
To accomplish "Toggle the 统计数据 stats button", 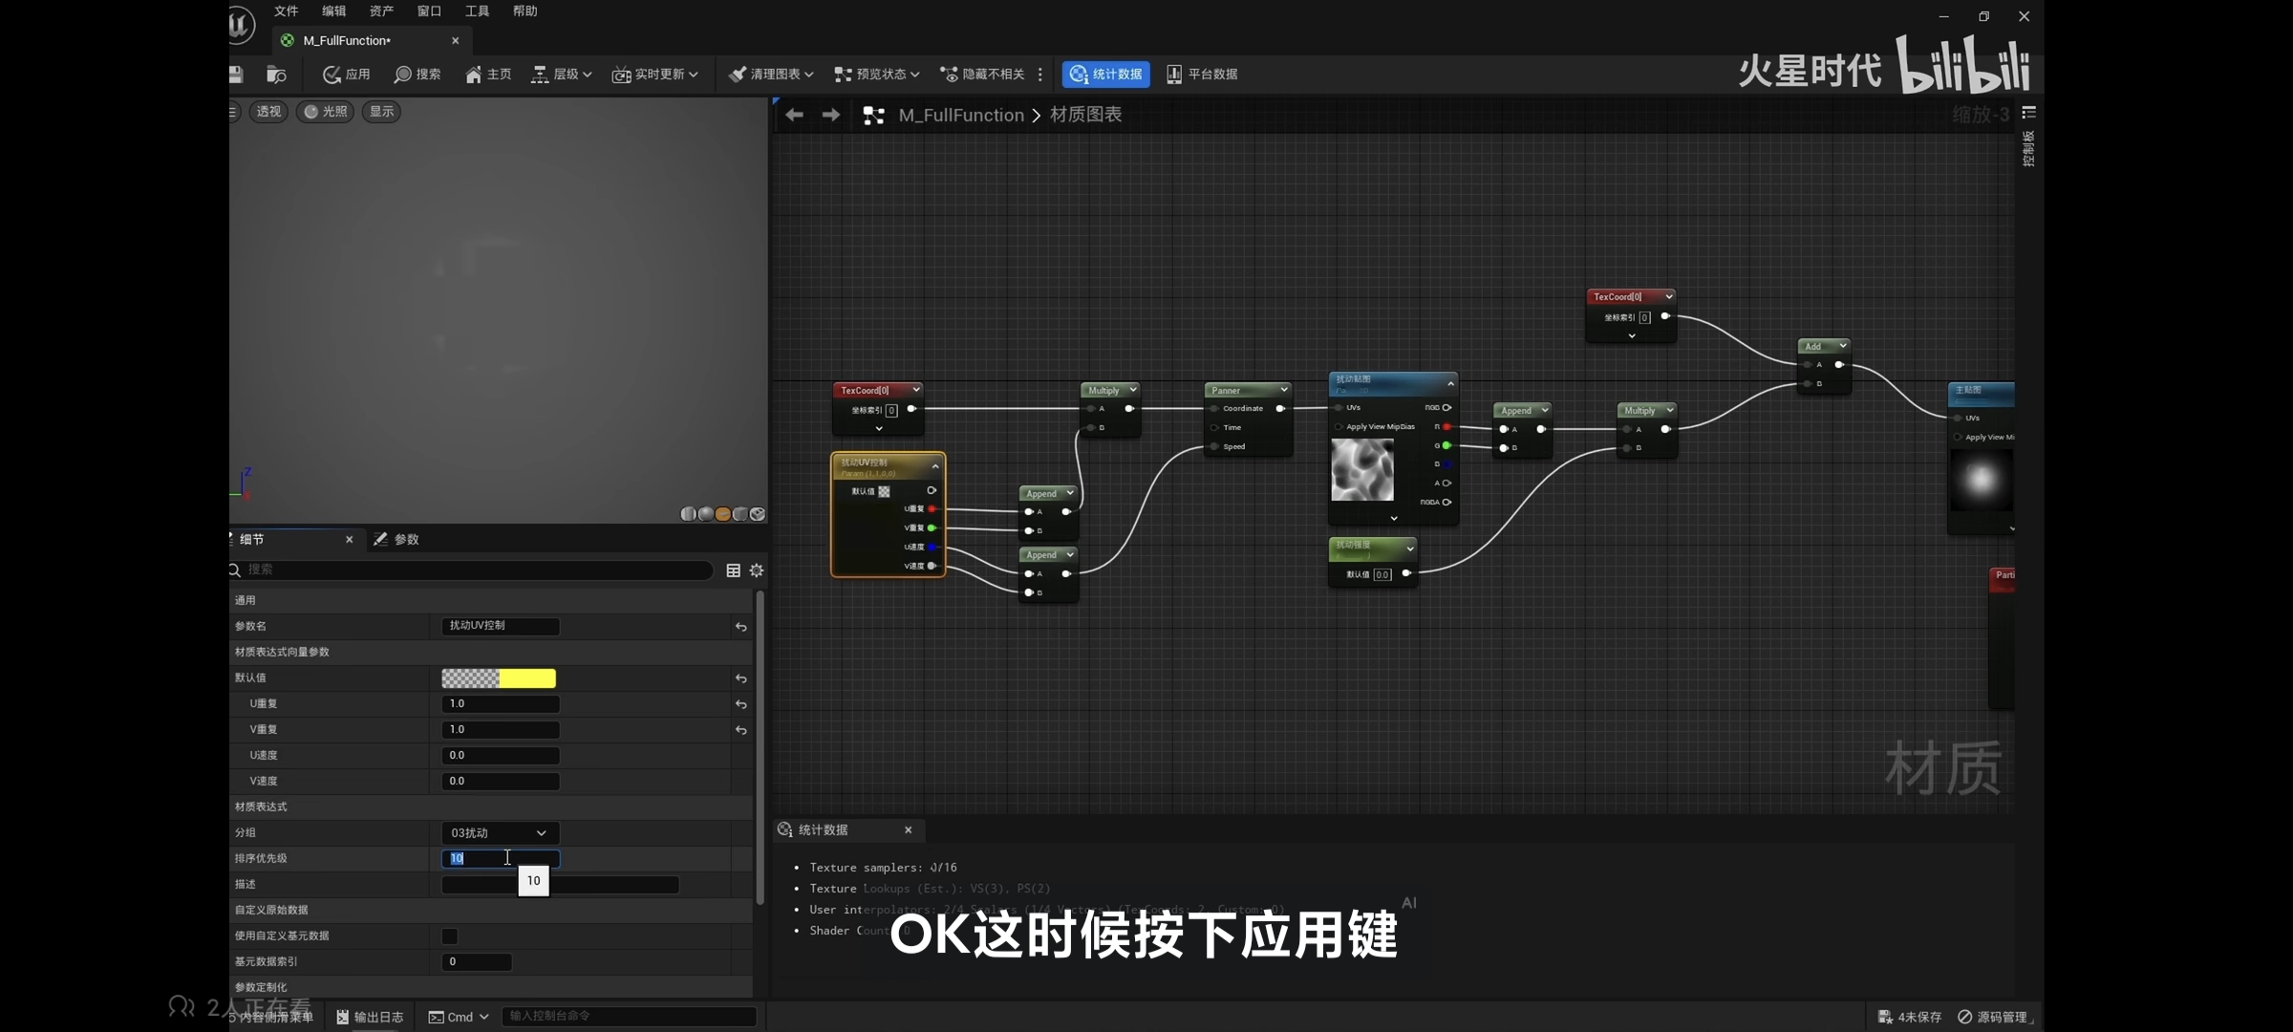I will click(1105, 75).
